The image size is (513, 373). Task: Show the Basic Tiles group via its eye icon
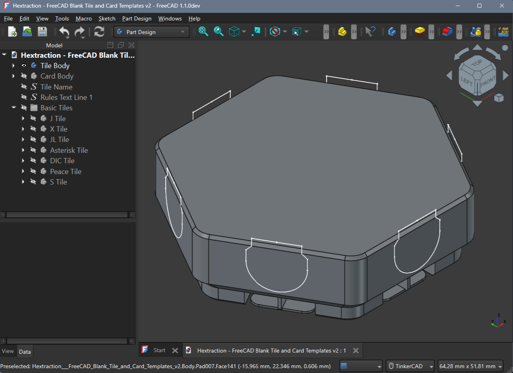(x=24, y=107)
